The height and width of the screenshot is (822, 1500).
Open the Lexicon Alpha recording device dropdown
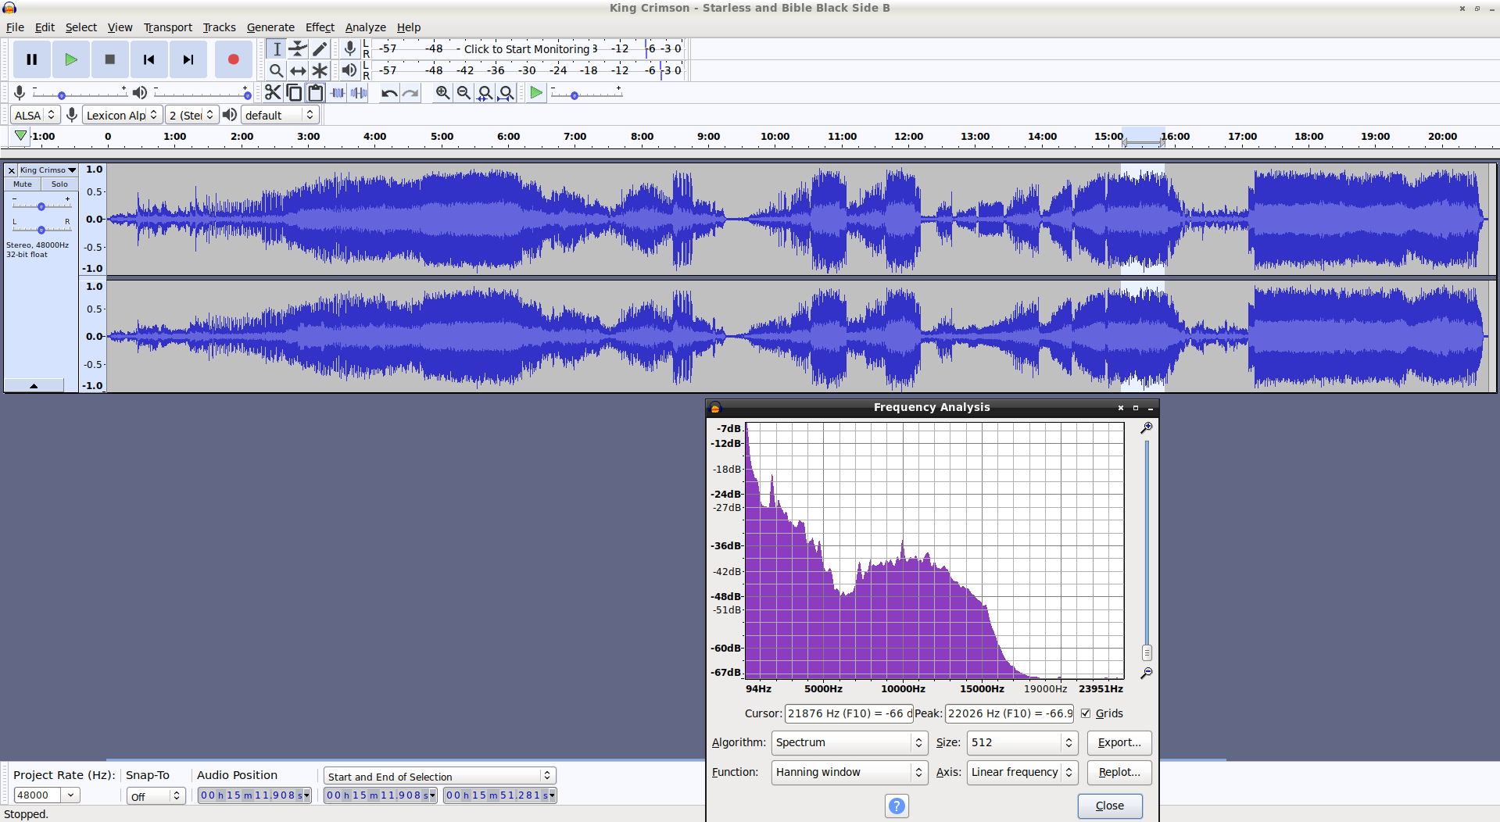(122, 115)
